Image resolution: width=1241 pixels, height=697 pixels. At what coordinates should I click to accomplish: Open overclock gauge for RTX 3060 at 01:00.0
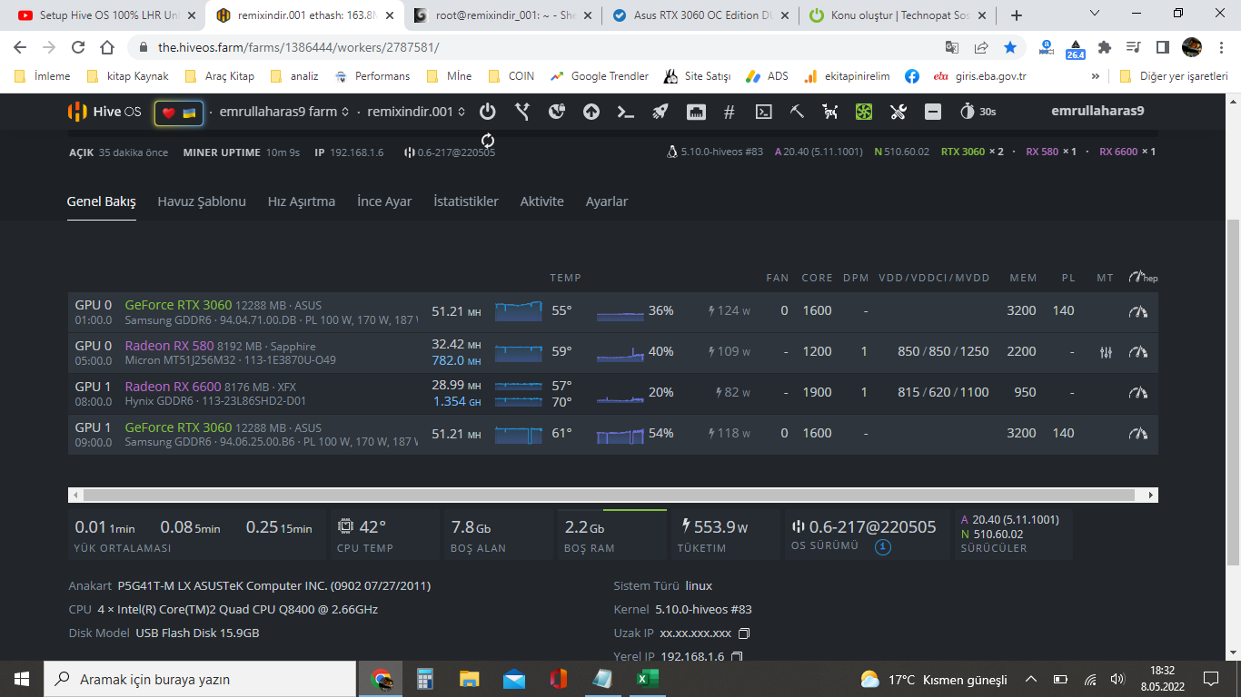pos(1138,311)
